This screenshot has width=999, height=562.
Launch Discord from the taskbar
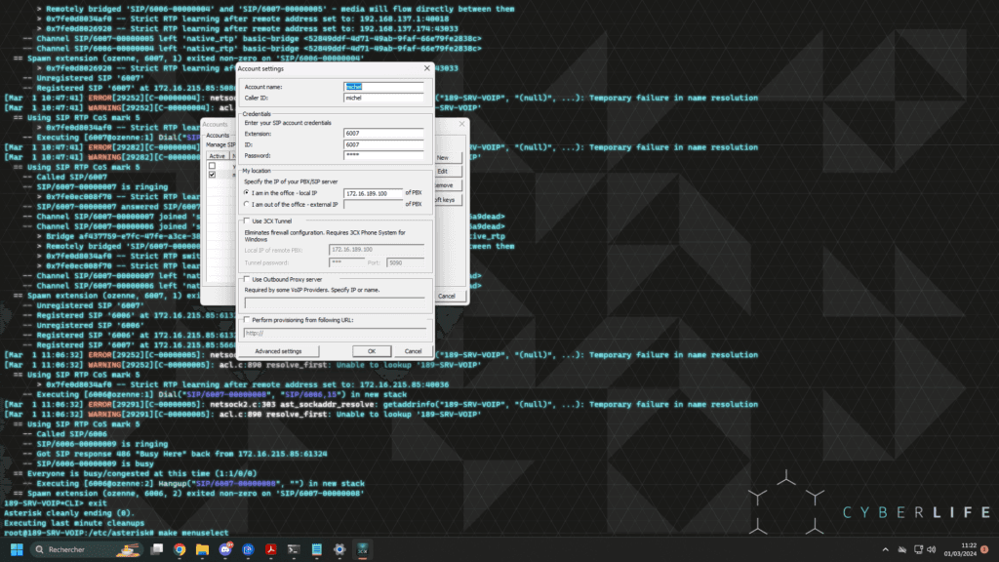(226, 550)
